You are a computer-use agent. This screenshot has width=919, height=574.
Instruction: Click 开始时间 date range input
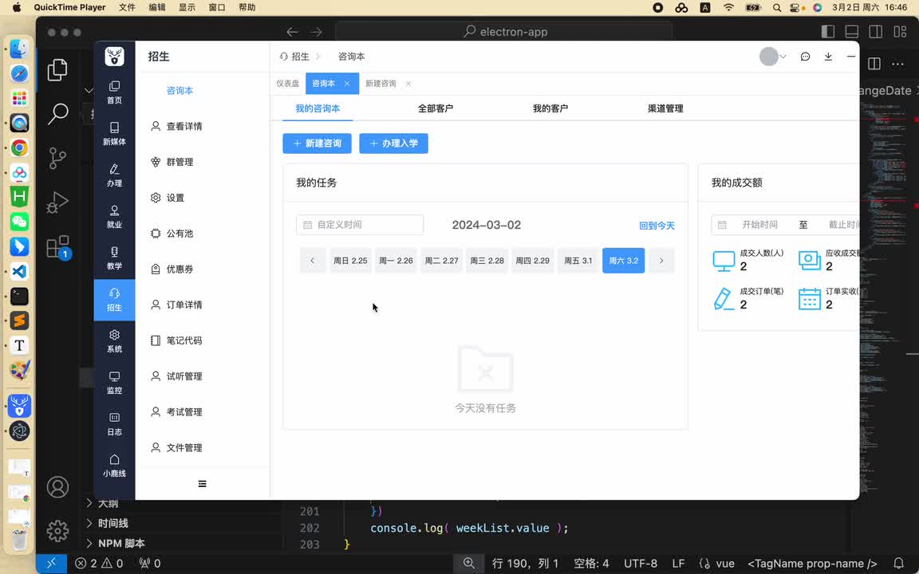(759, 225)
